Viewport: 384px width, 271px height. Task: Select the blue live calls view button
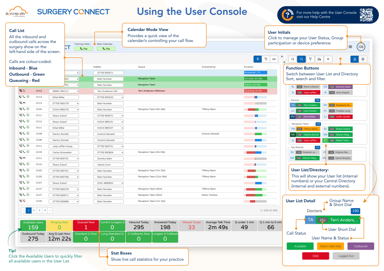[x=258, y=59]
